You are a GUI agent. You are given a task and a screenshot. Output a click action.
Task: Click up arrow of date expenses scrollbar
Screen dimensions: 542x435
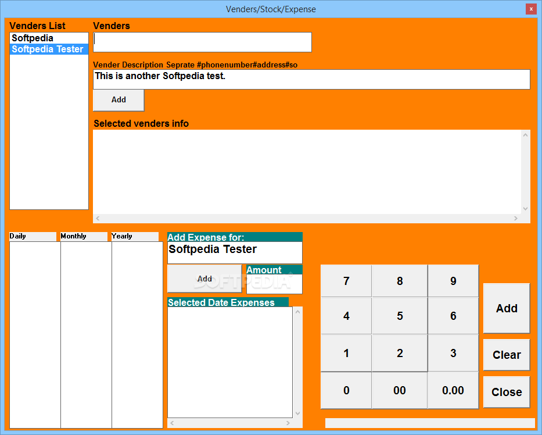pos(297,312)
